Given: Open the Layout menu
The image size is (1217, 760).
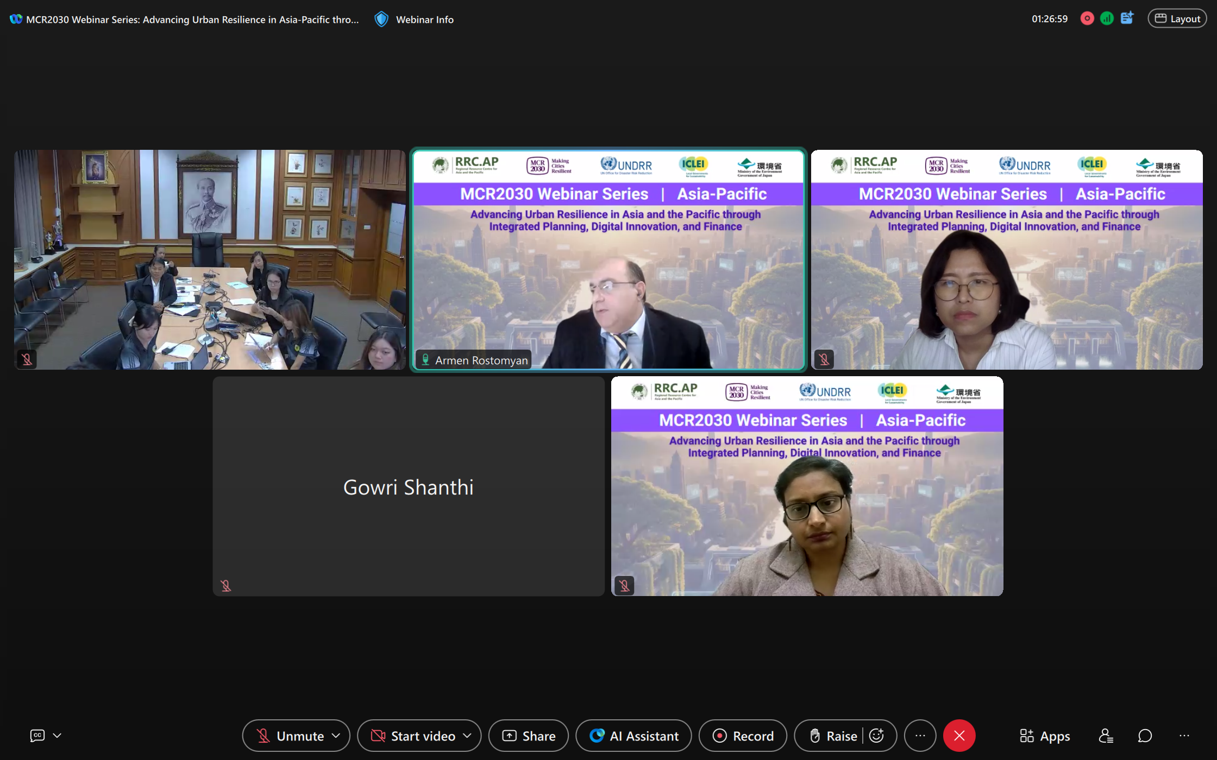Looking at the screenshot, I should (1177, 18).
